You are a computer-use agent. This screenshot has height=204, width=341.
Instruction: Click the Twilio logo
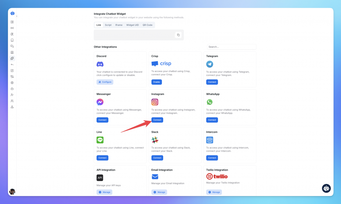tap(217, 176)
